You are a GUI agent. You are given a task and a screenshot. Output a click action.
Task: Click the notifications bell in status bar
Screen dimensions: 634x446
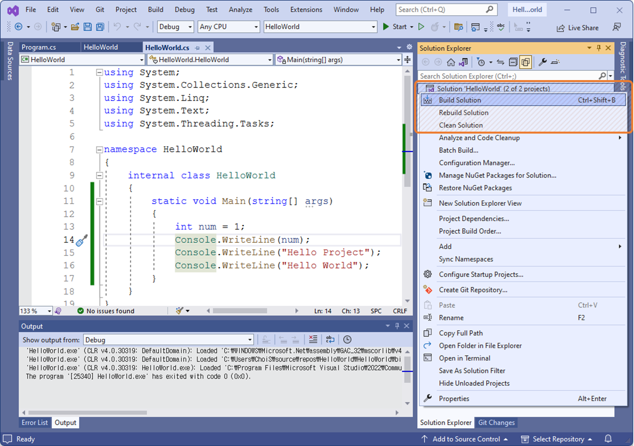pyautogui.click(x=608, y=438)
